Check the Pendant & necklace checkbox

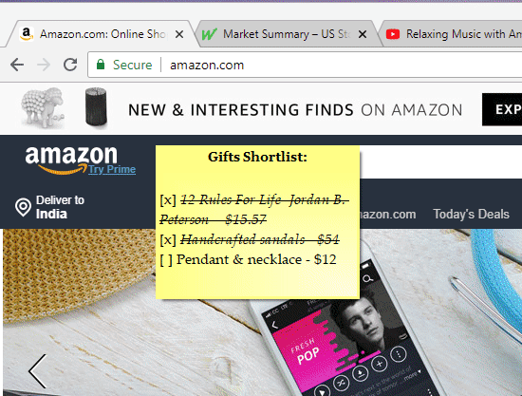(166, 260)
